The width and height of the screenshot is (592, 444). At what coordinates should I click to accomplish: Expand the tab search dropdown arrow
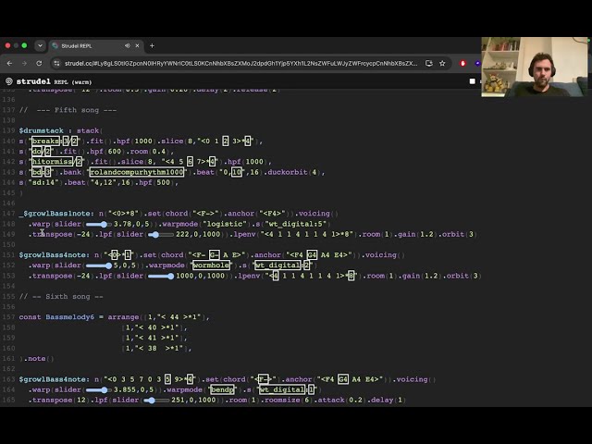40,45
